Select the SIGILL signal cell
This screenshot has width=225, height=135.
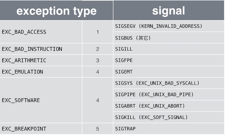[x=124, y=49]
